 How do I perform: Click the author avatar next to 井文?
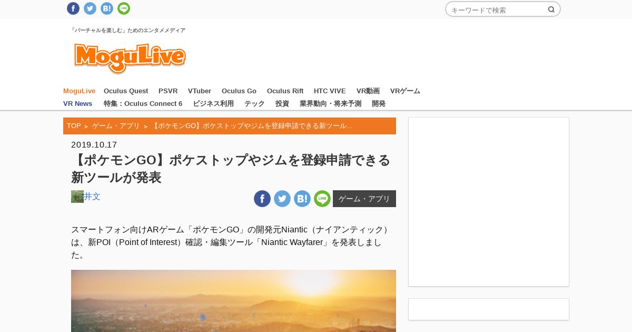click(x=77, y=197)
